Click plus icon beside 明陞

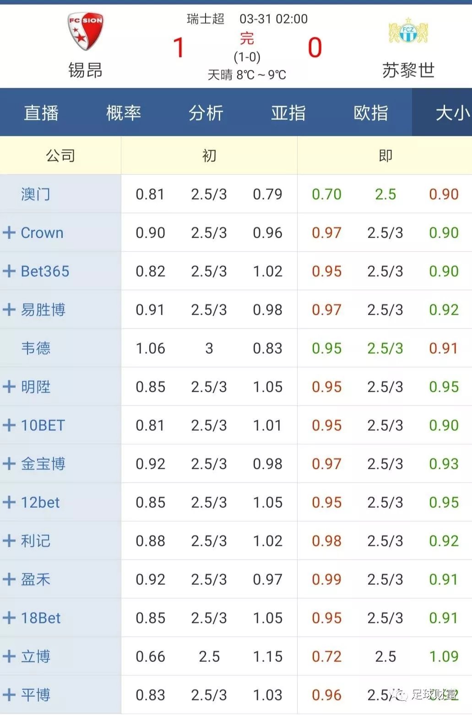(x=9, y=387)
